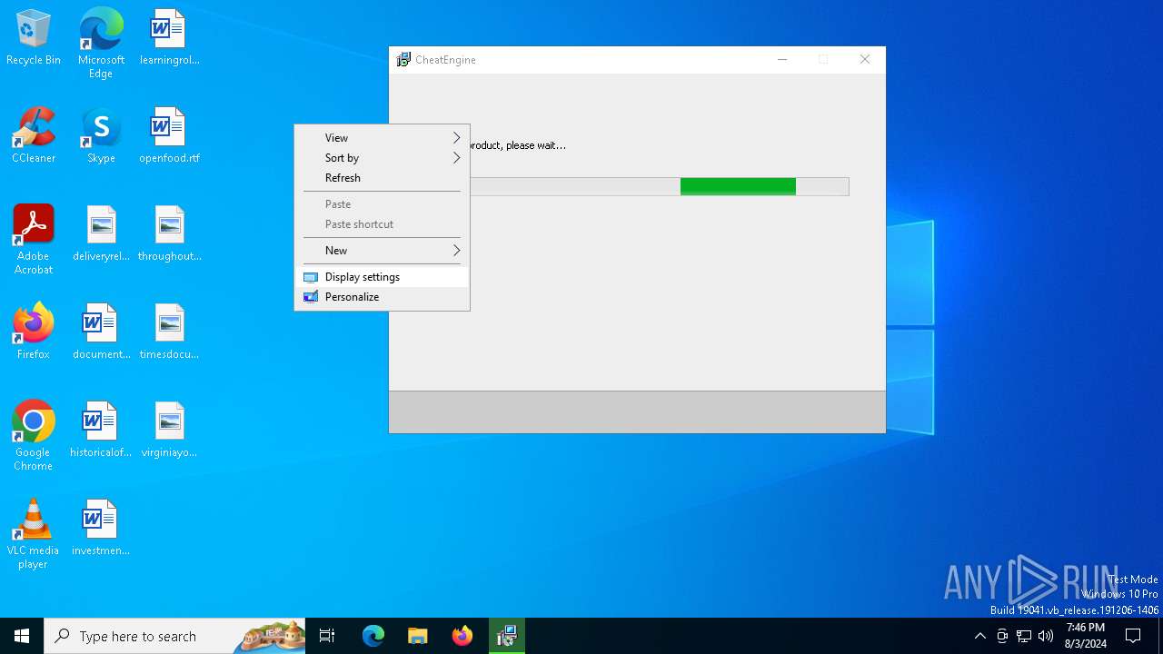Screen dimensions: 1163x654
Task: Open the Recycle Bin desktop icon
Action: pyautogui.click(x=34, y=38)
